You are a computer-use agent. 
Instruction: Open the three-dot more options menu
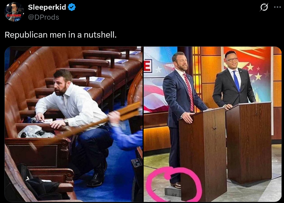pyautogui.click(x=277, y=7)
